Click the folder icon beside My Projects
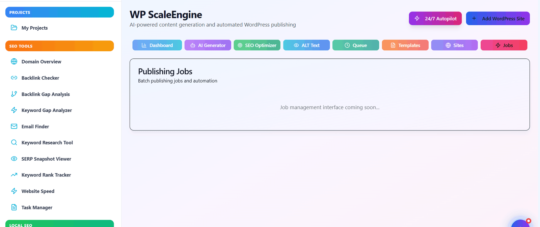540x227 pixels. pos(14,28)
